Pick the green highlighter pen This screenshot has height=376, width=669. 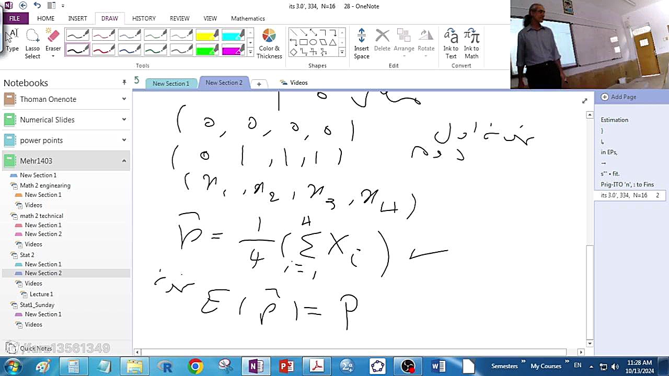point(207,50)
